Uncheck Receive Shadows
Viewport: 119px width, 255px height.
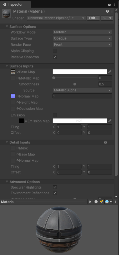point(55,57)
